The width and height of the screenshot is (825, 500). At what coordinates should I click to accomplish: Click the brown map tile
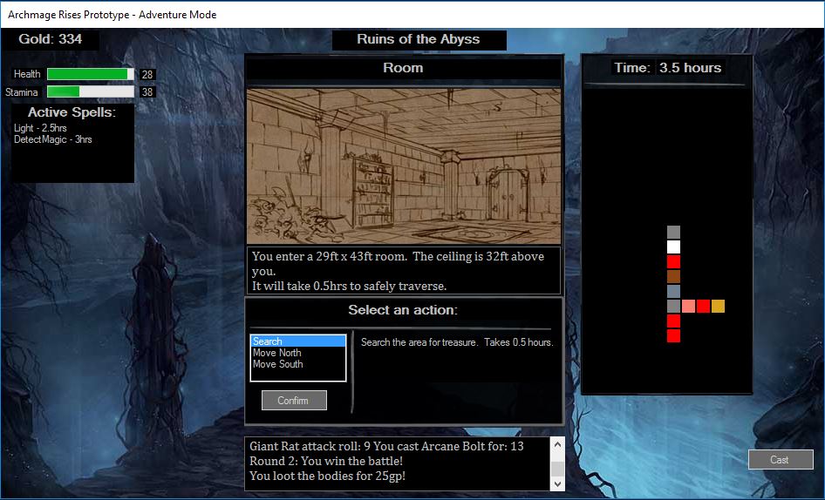pos(673,276)
